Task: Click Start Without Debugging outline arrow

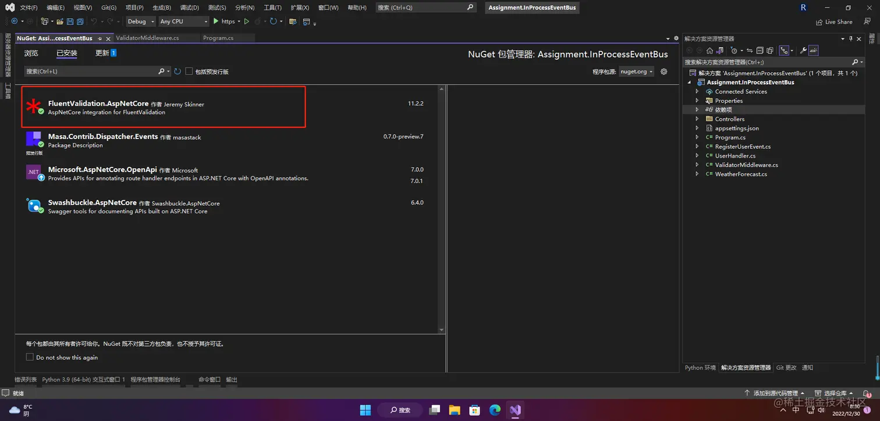Action: click(246, 22)
